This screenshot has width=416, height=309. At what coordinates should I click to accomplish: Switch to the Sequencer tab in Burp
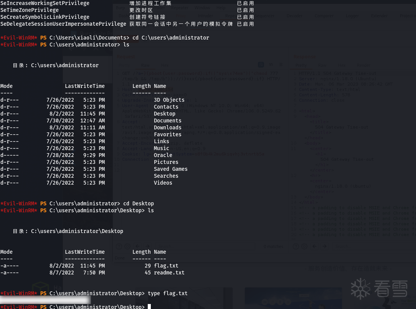point(264,16)
